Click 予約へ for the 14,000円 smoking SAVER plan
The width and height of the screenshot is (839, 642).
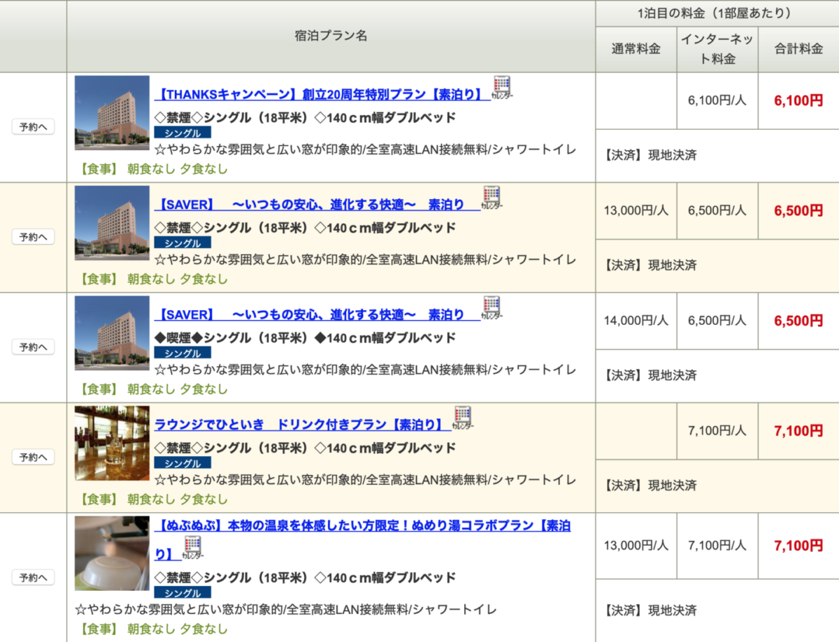(33, 347)
